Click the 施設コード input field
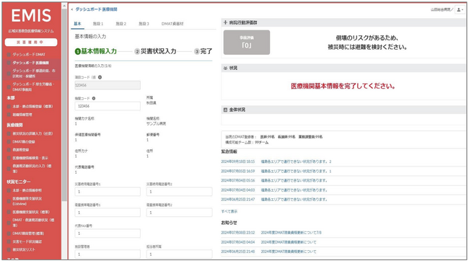This screenshot has height=263, width=469. (108, 106)
